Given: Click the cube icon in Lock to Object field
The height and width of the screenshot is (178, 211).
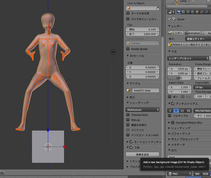Looking at the screenshot, I should (x=128, y=8).
